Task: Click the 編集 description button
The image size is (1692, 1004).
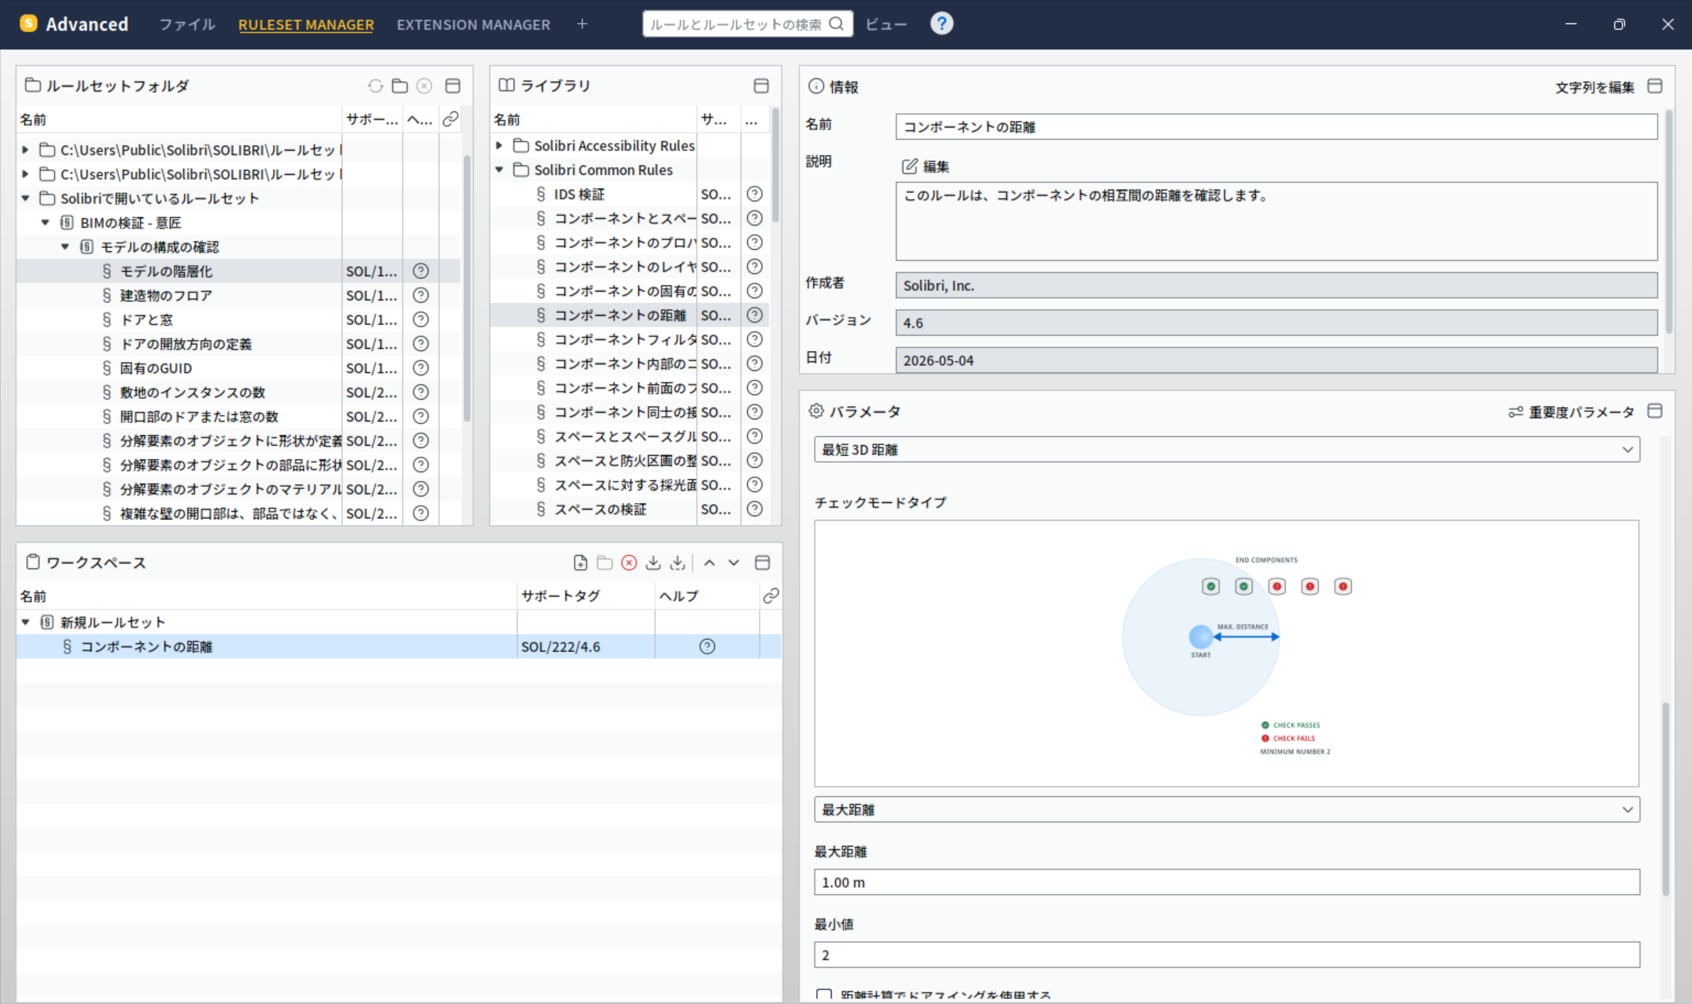Action: point(926,166)
